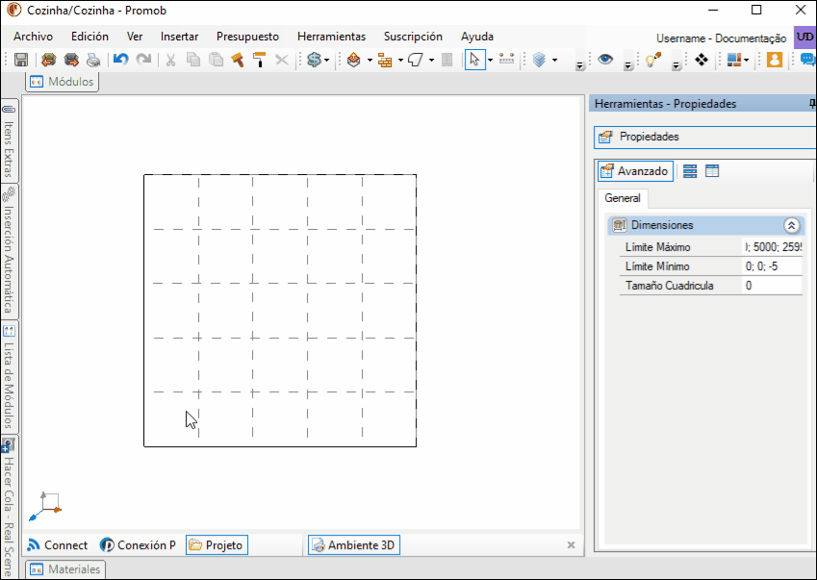Collapse the Dimensiones section
The image size is (817, 580).
click(791, 225)
